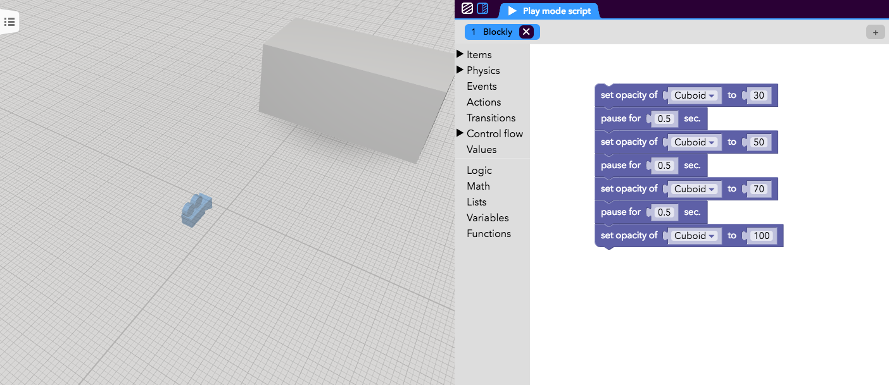Viewport: 889px width, 385px height.
Task: Open the Variables toolbox category
Action: point(488,217)
